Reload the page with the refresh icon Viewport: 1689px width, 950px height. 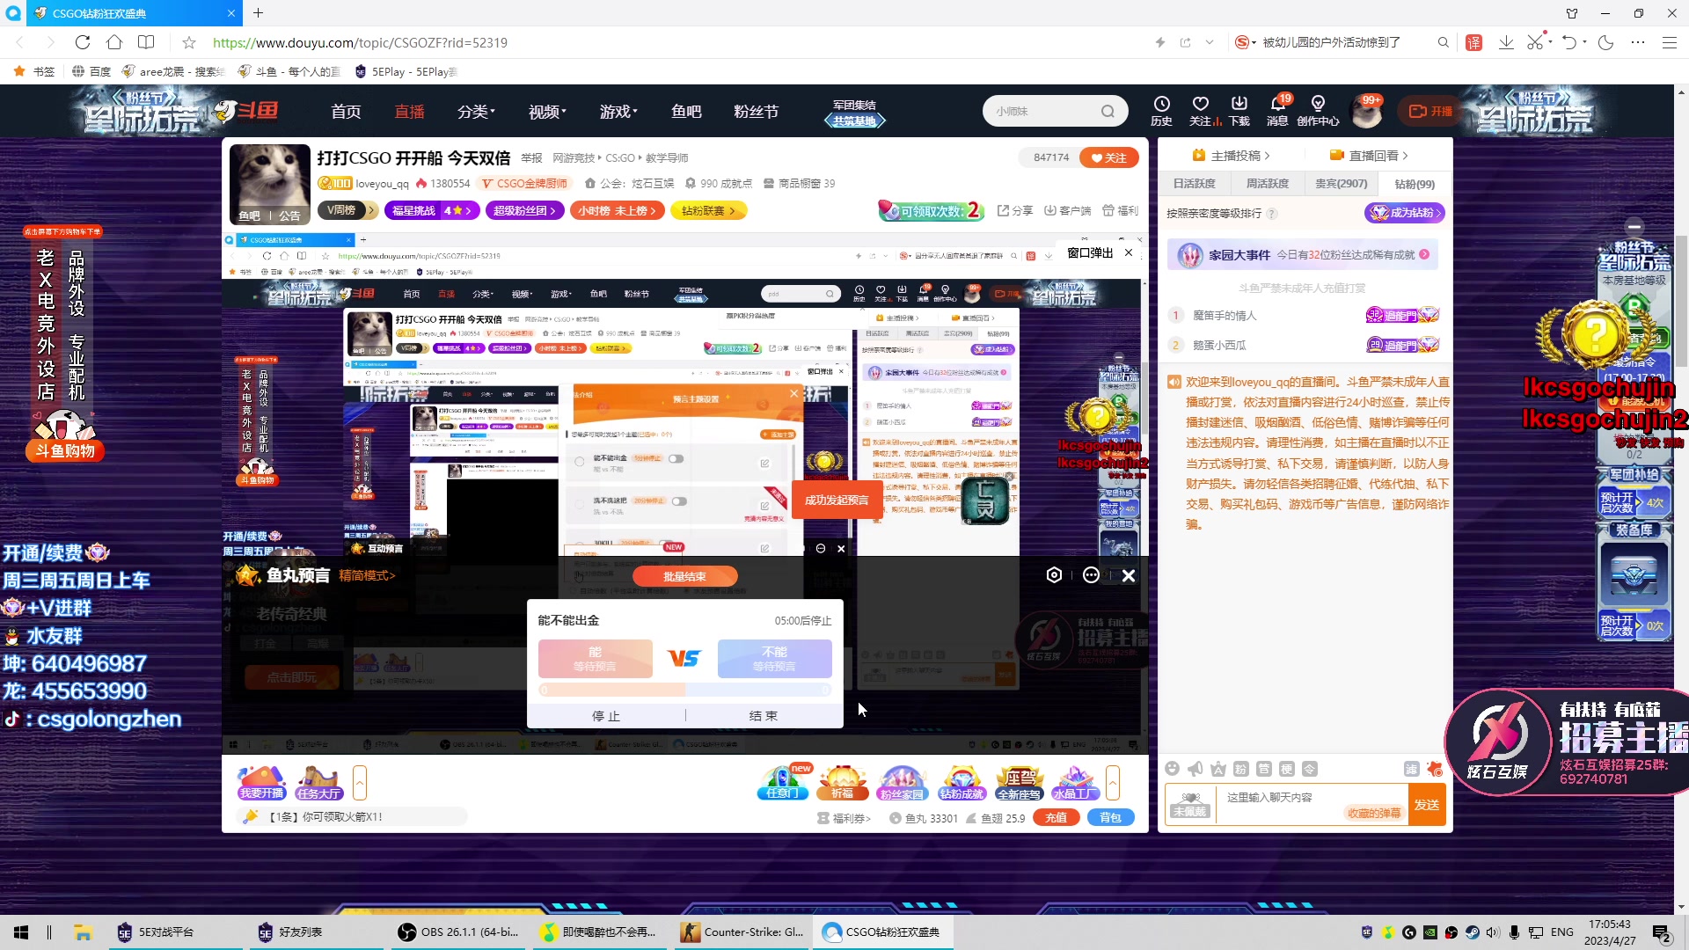pos(83,42)
